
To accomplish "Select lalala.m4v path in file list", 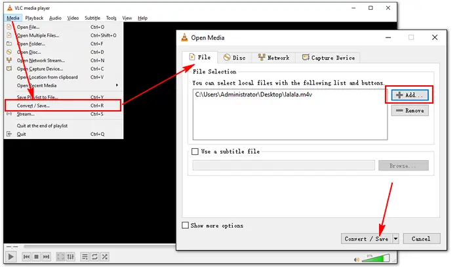I will click(x=254, y=94).
